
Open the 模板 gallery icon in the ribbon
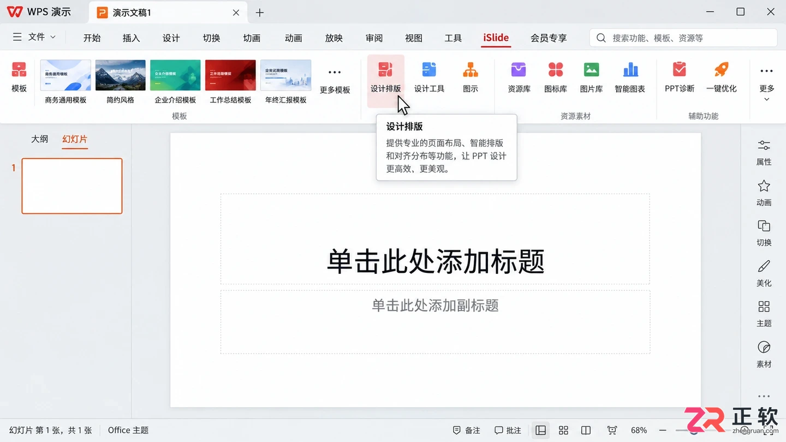click(x=19, y=77)
